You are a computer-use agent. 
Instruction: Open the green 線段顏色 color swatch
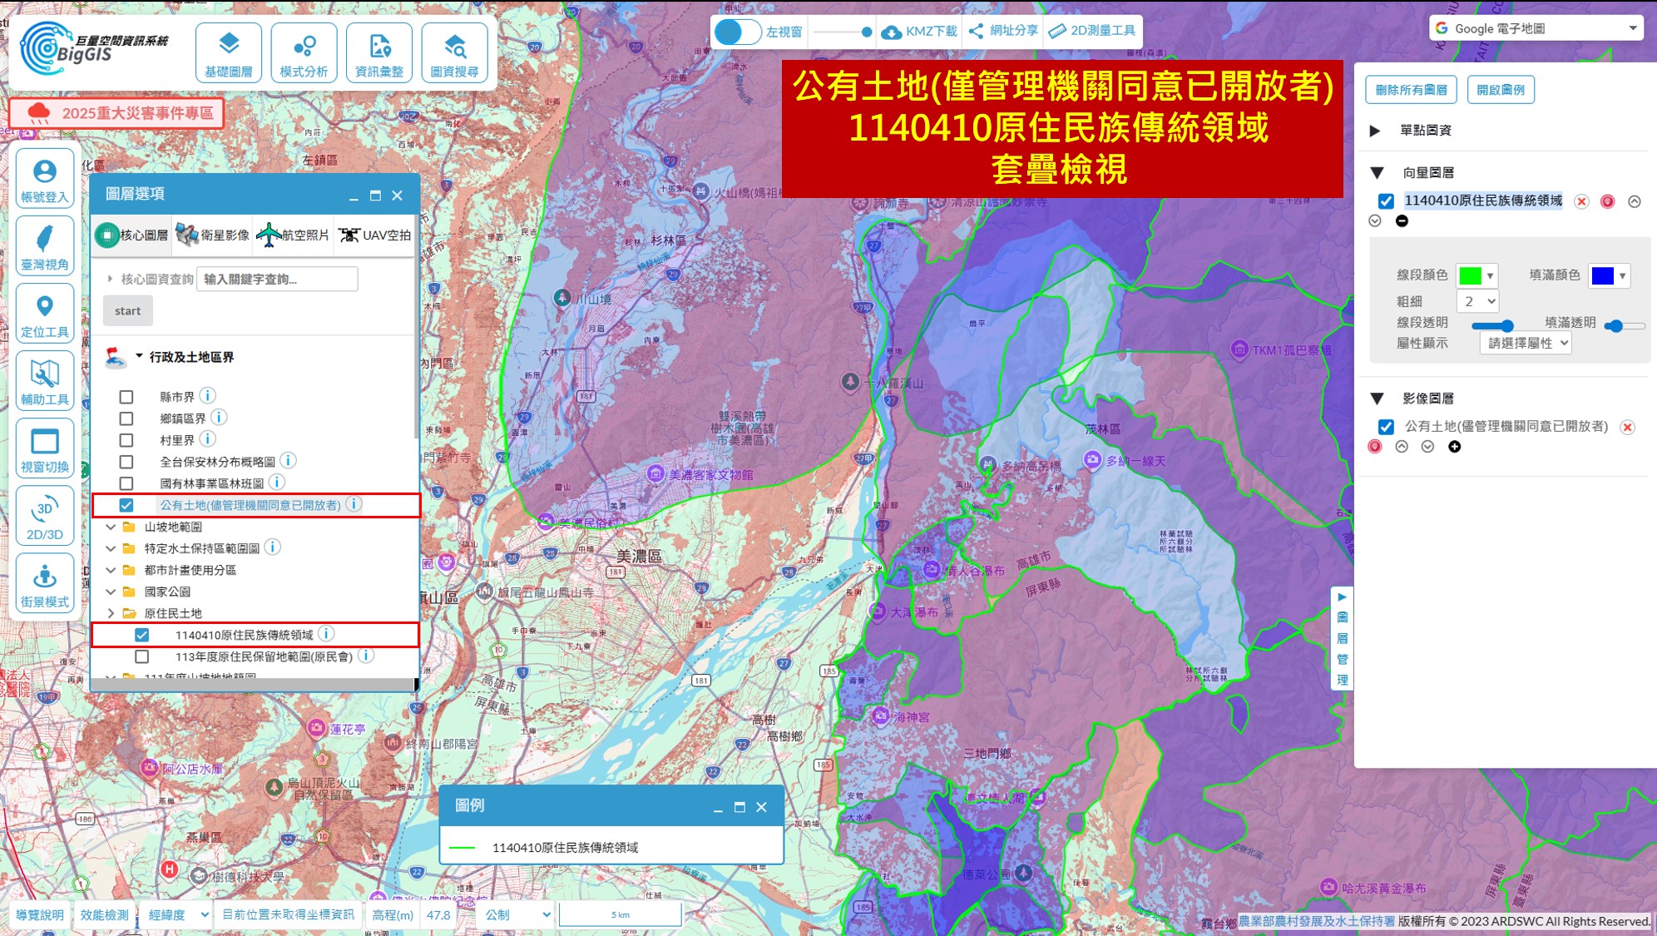click(x=1476, y=275)
